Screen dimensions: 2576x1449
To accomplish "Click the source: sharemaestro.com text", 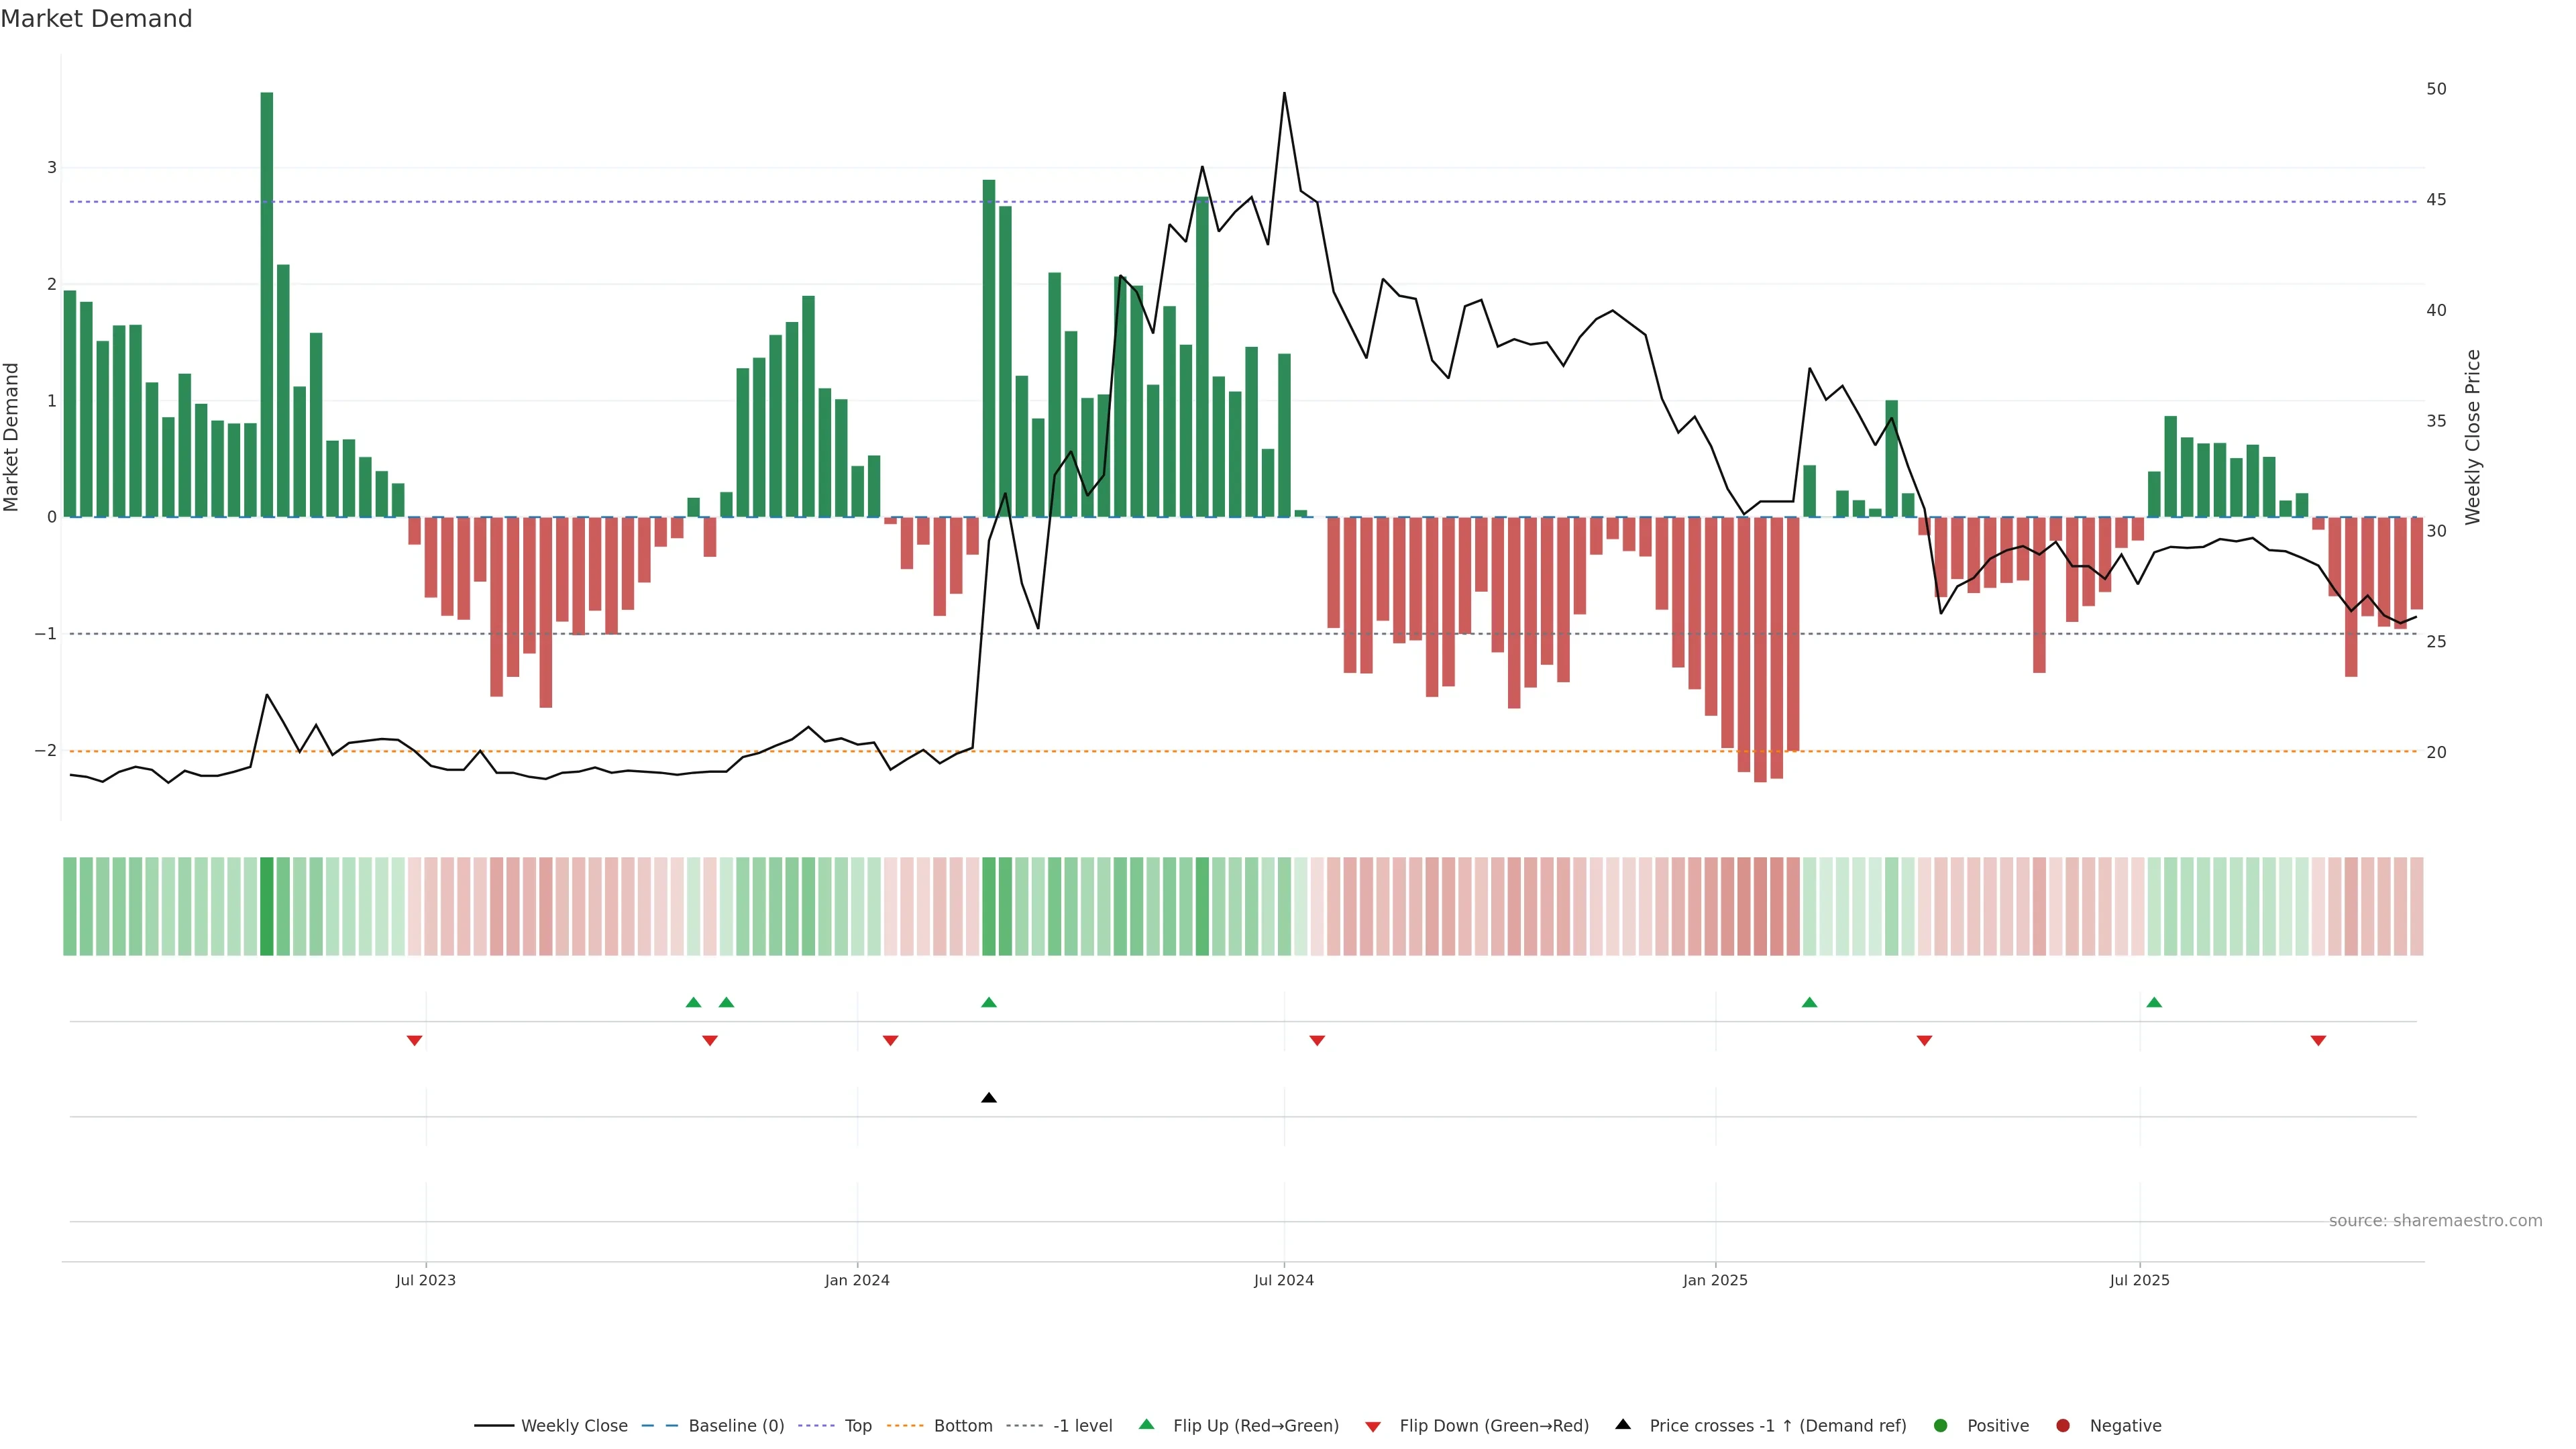I will 2435,1220.
